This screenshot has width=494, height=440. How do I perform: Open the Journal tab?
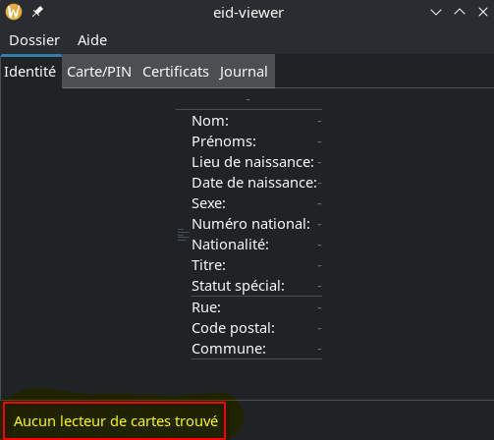click(244, 72)
